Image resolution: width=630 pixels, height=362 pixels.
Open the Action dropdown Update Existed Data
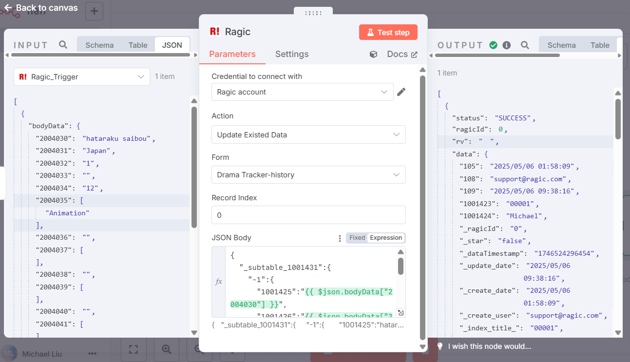(308, 134)
